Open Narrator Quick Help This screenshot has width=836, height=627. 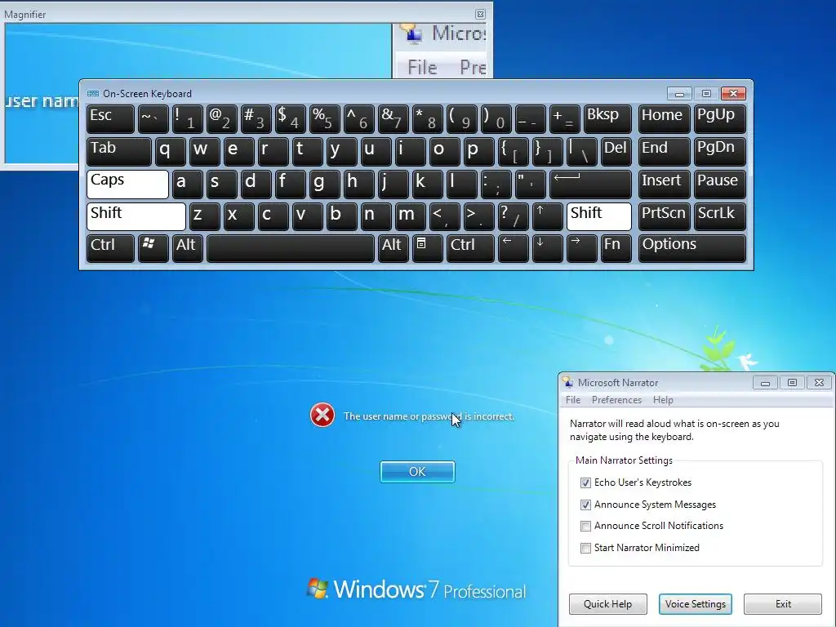coord(607,604)
